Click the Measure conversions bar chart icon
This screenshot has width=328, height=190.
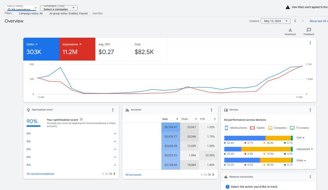click(226, 177)
